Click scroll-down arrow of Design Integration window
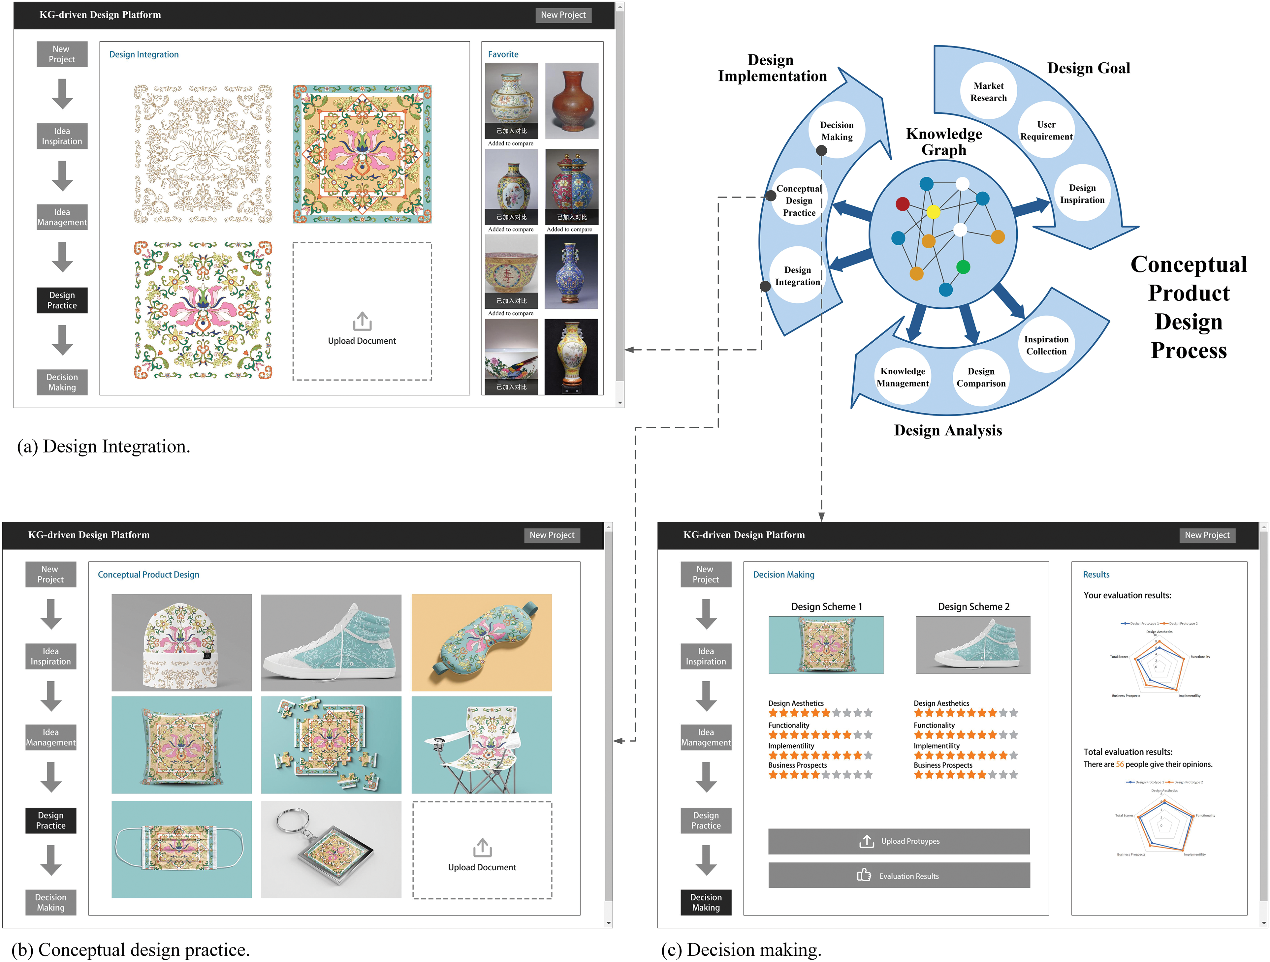The image size is (1270, 962). tap(620, 403)
